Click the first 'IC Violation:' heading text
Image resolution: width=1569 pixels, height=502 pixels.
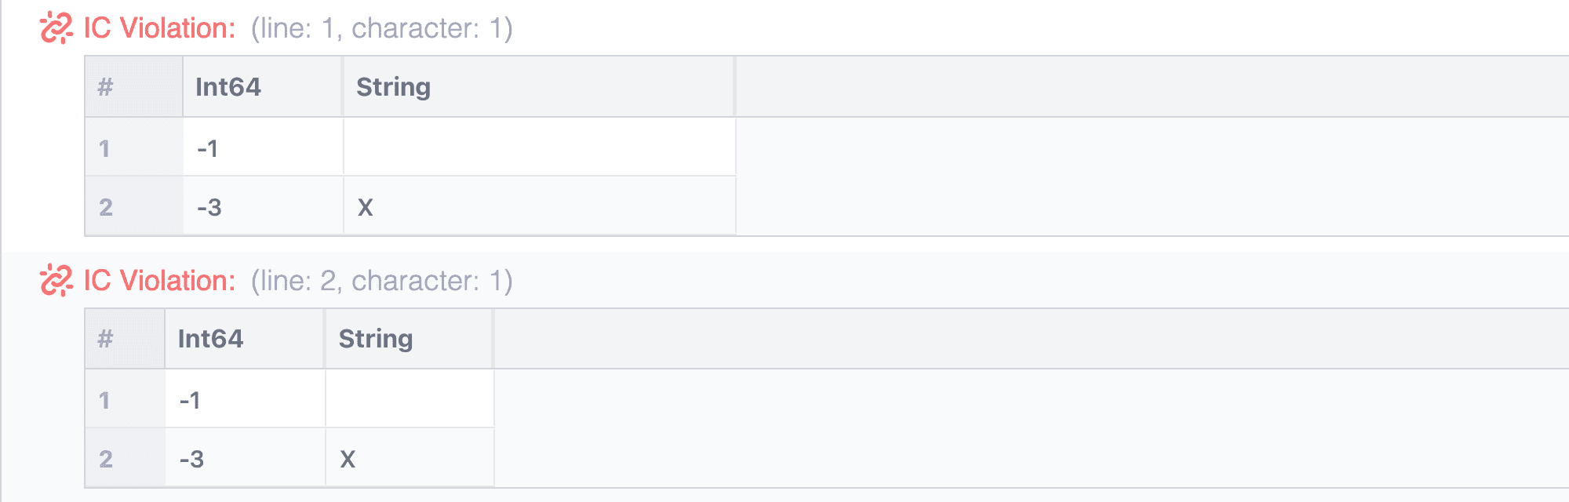coord(159,28)
